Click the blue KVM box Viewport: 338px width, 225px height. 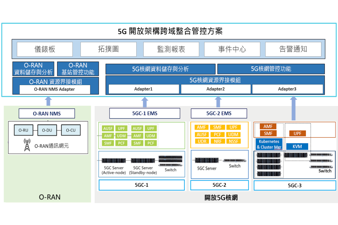click(x=297, y=147)
